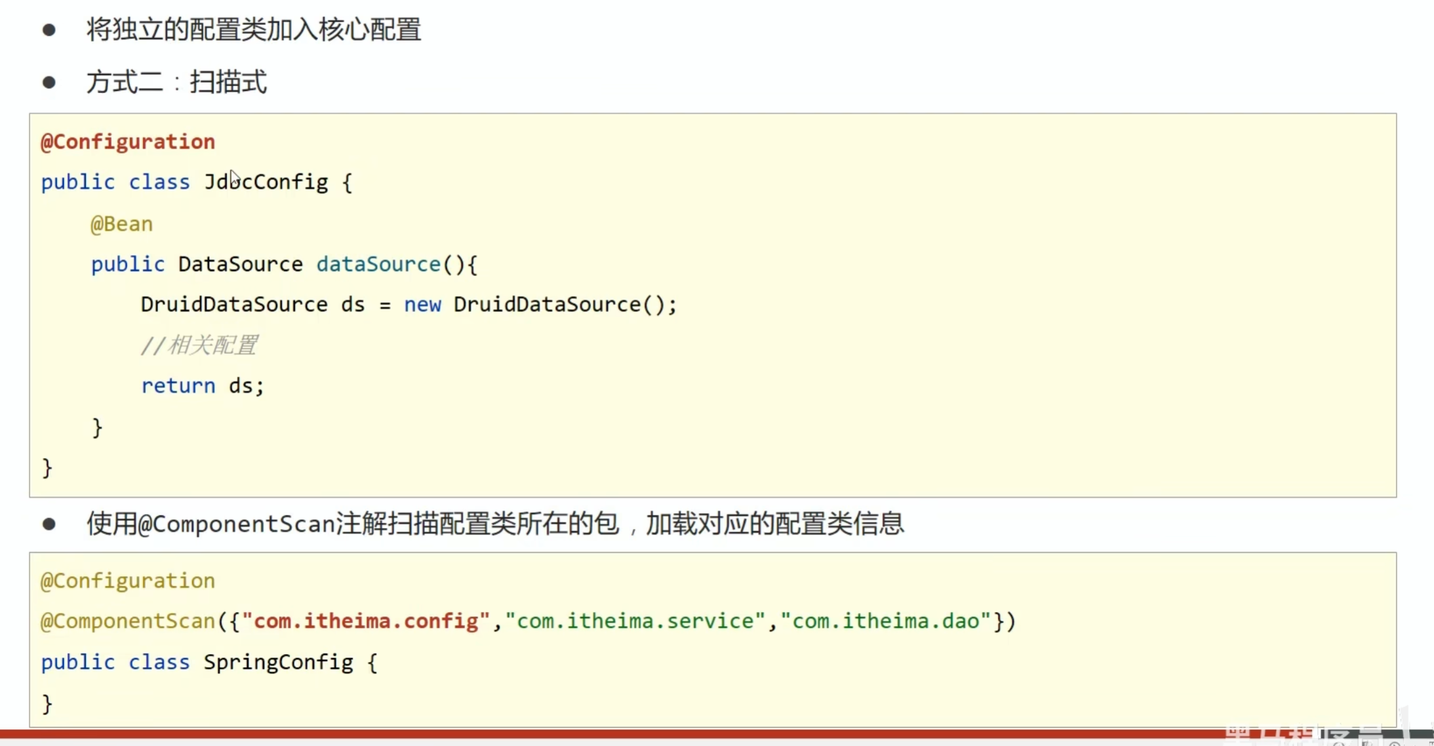Screen dimensions: 1434x746
Task: Click the new keyword in the code
Action: tap(422, 304)
